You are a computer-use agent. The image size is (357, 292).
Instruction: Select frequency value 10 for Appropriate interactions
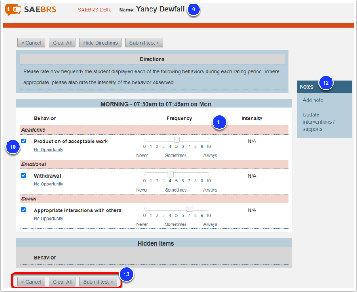pos(208,215)
